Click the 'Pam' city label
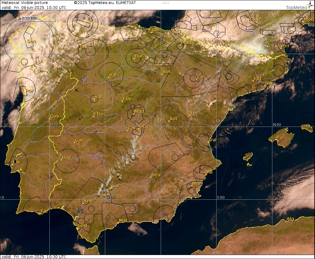Screen dimensions: 315x259 click(186, 43)
